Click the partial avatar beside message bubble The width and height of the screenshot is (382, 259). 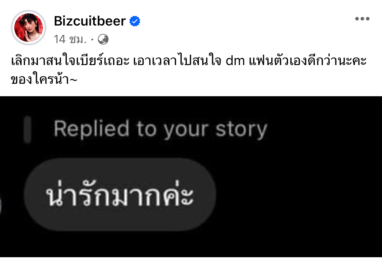pos(1,206)
